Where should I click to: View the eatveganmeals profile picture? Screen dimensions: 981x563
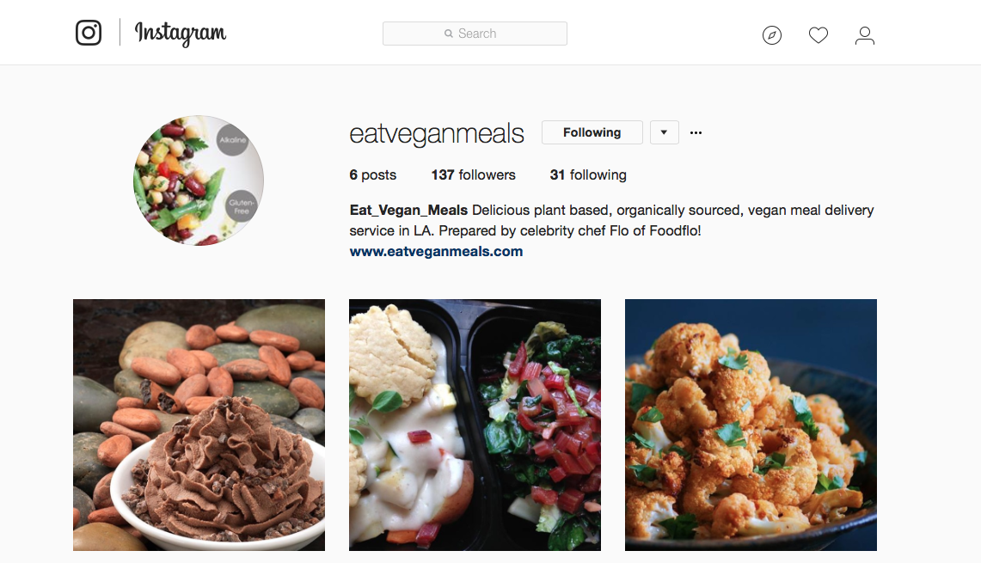click(199, 181)
